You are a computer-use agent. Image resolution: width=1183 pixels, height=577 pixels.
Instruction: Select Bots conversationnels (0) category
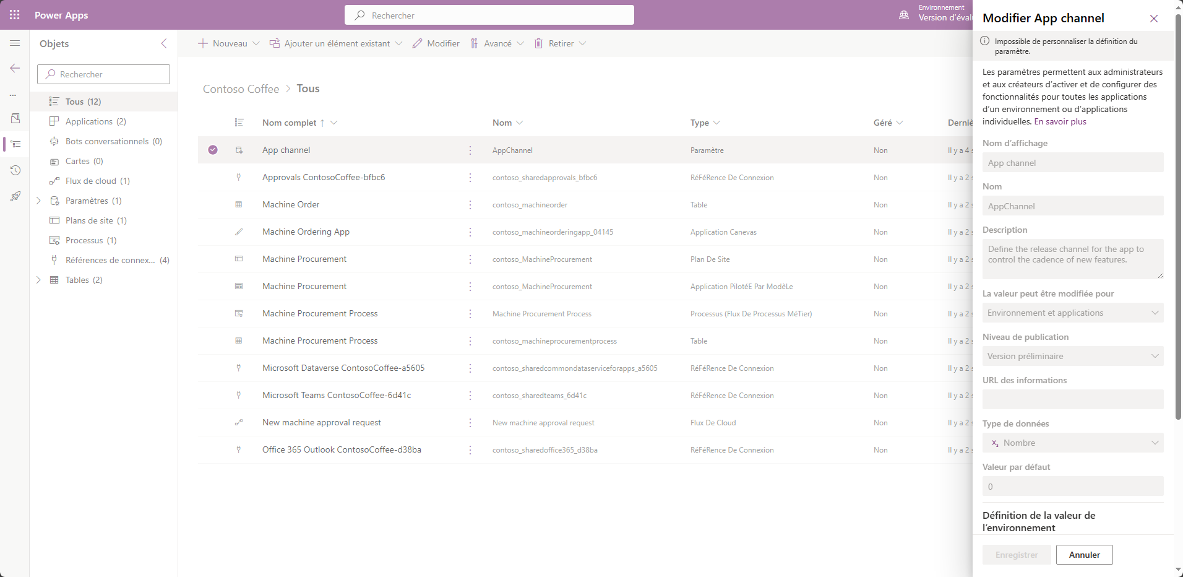[104, 141]
